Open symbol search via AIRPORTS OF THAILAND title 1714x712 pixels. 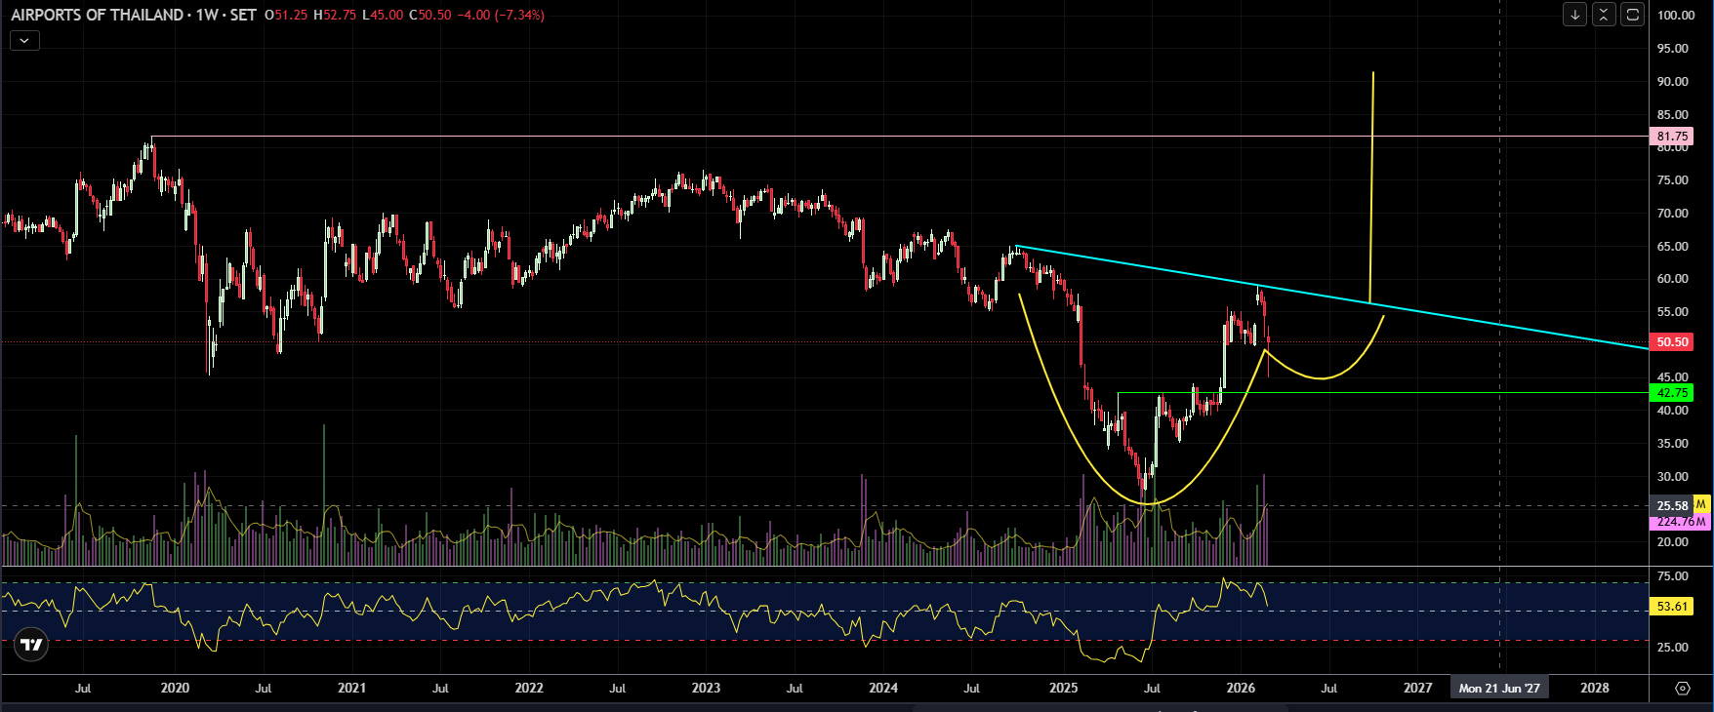(x=98, y=15)
